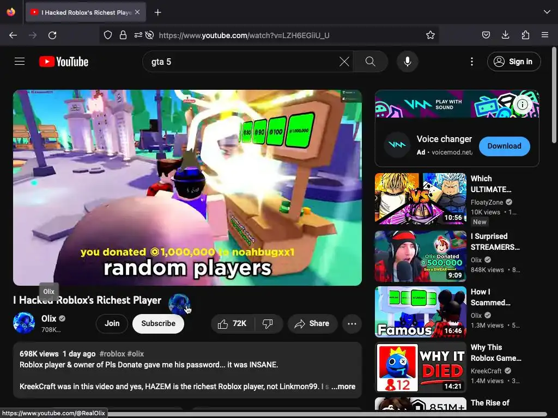Image resolution: width=558 pixels, height=418 pixels.
Task: Open the Firefox downloads panel
Action: pyautogui.click(x=505, y=35)
